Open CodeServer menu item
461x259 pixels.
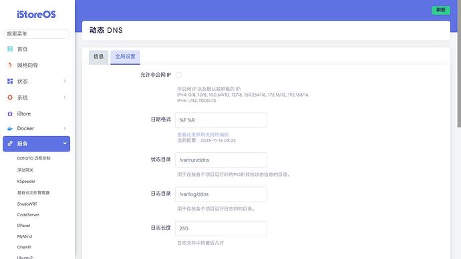coord(28,215)
